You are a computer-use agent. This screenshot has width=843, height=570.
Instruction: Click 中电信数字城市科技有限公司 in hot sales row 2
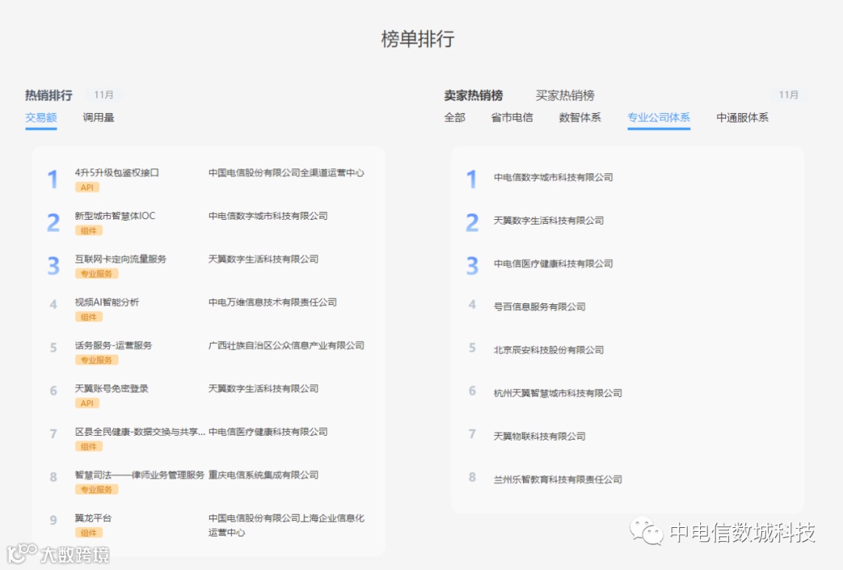268,216
